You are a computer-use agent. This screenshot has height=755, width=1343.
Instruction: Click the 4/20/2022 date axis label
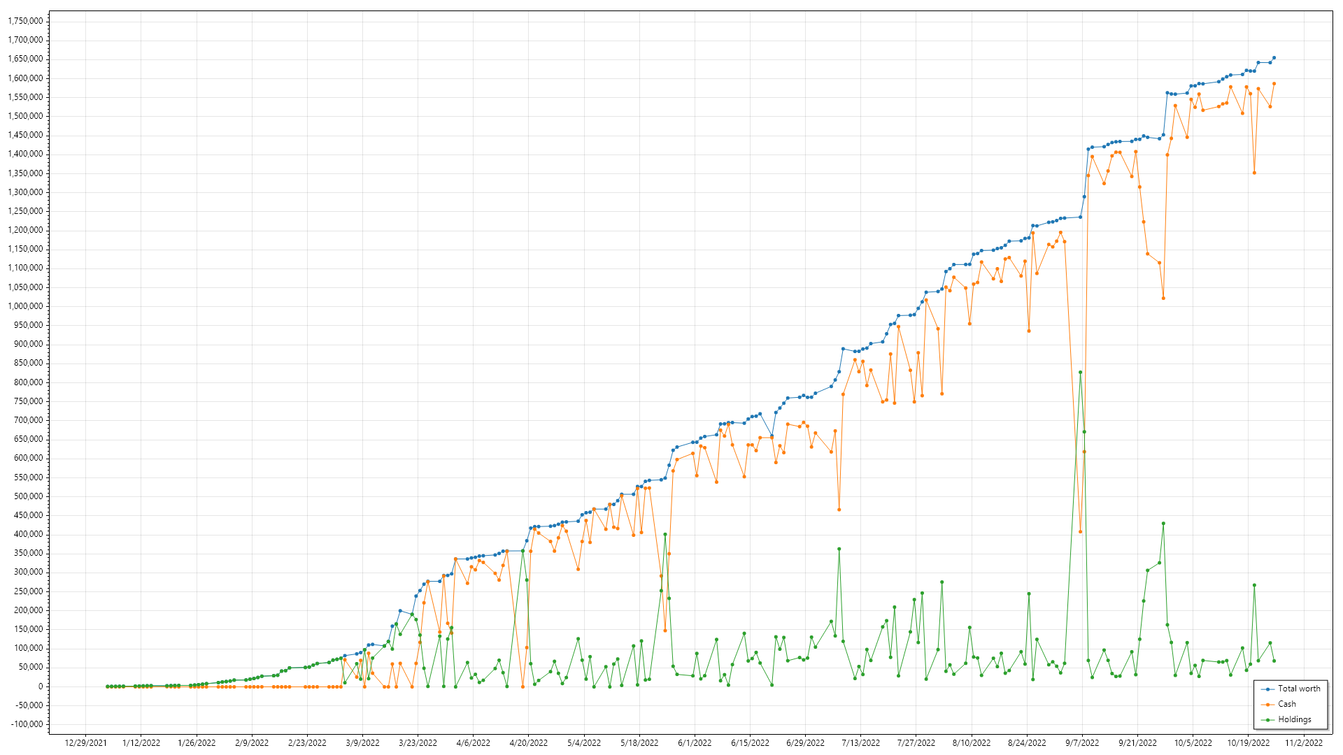click(x=529, y=743)
